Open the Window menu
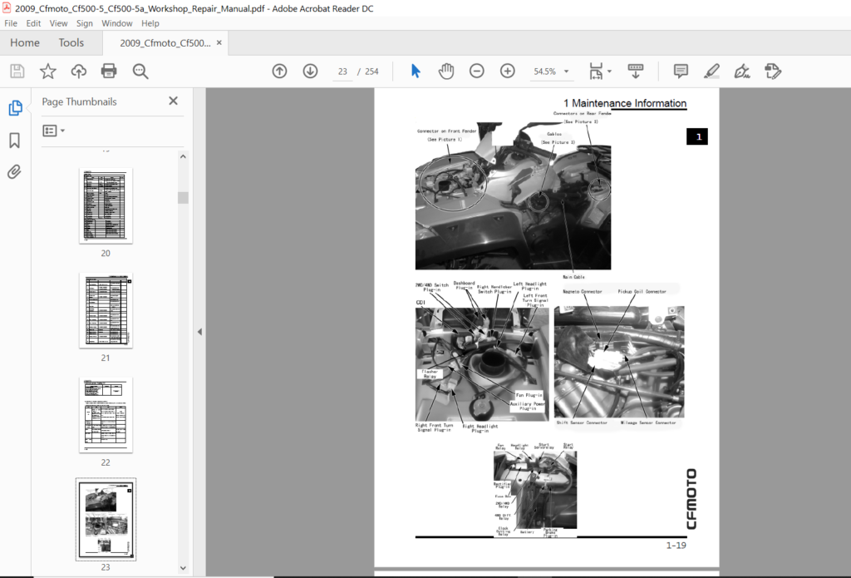The height and width of the screenshot is (578, 851). (x=117, y=23)
